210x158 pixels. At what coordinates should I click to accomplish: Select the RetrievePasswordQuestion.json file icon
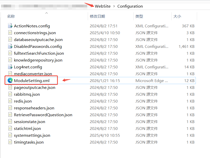[10, 114]
